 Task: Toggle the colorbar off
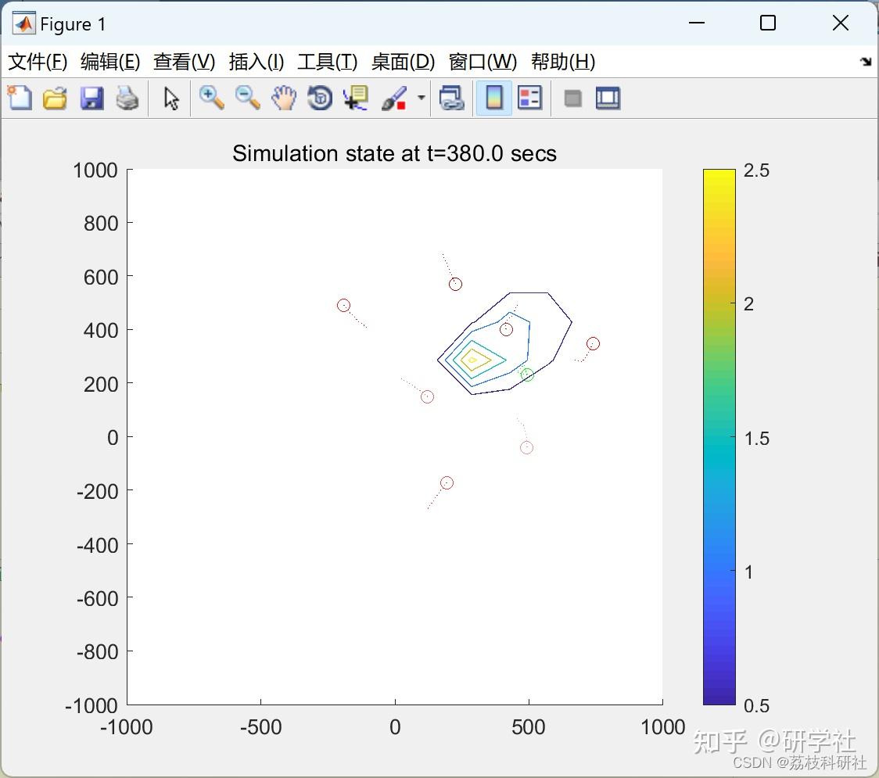point(493,98)
